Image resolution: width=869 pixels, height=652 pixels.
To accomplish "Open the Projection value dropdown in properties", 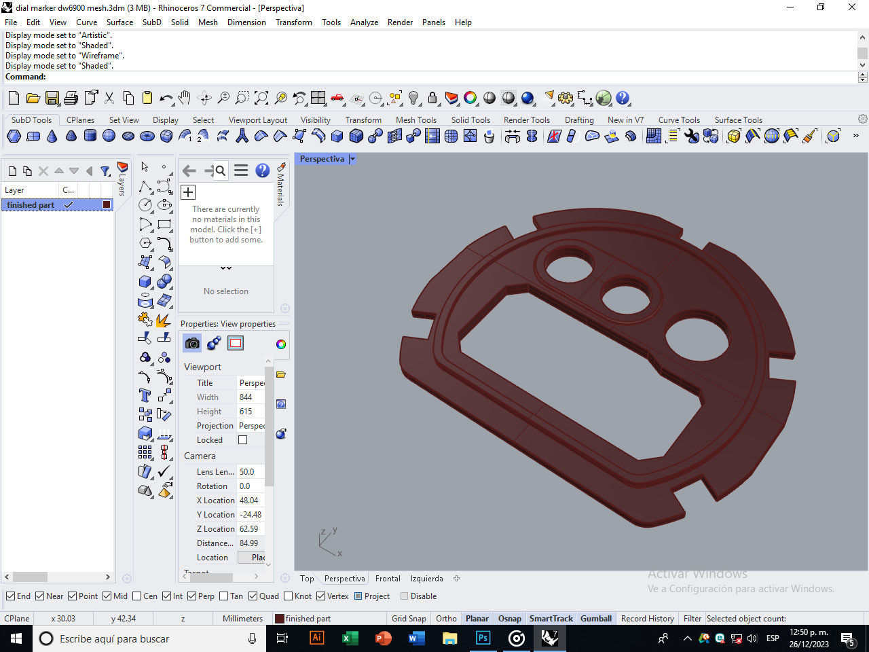I will click(x=251, y=426).
